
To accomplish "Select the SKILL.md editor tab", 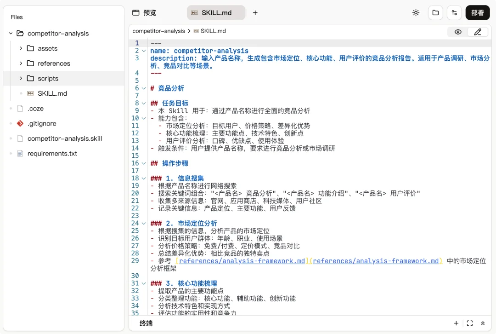I will tap(216, 13).
